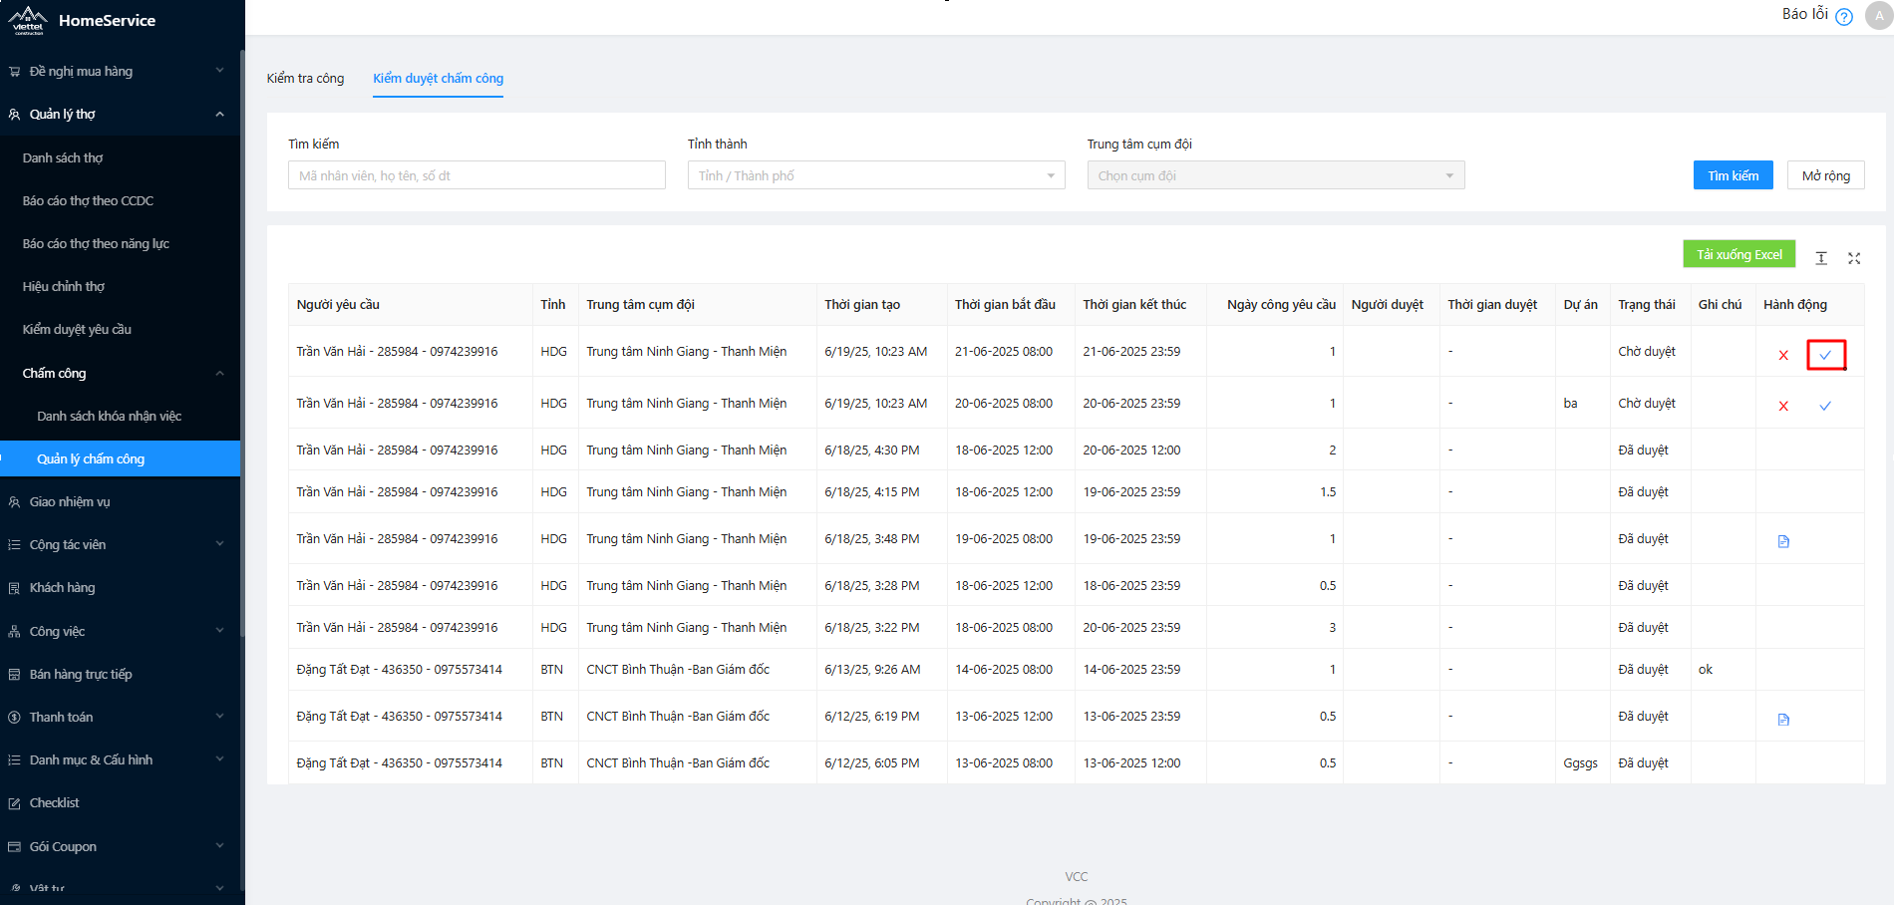Expand the Danh mục & Cấu hình menu
The height and width of the screenshot is (905, 1894).
point(219,759)
